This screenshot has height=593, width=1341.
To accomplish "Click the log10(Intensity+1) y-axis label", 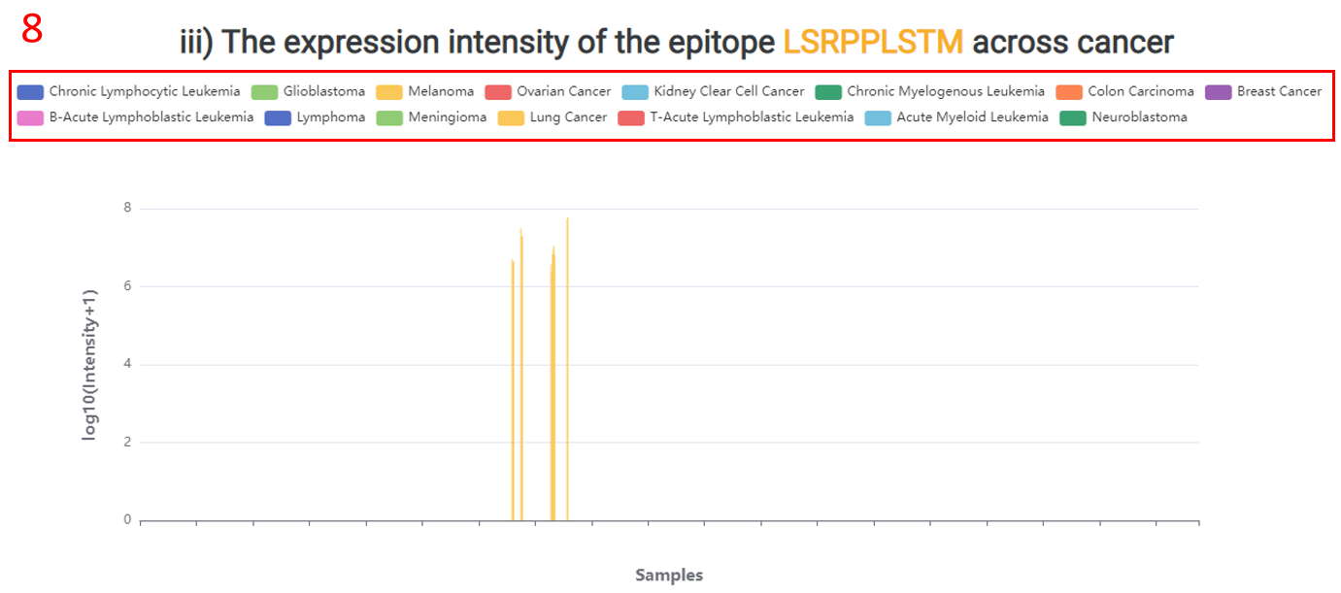I will pyautogui.click(x=89, y=365).
